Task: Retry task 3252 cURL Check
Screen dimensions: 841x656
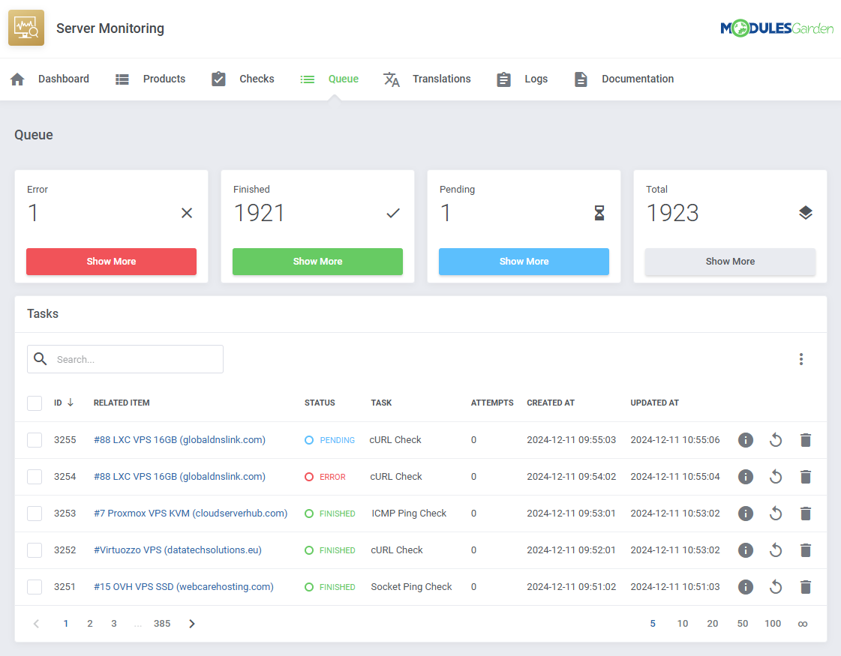Action: pos(776,550)
